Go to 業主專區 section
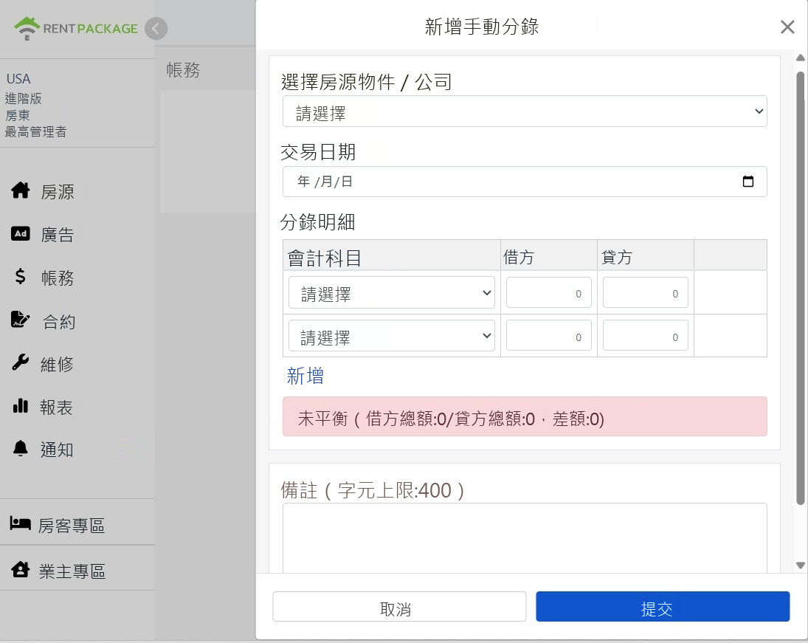Image resolution: width=808 pixels, height=643 pixels. (x=72, y=571)
